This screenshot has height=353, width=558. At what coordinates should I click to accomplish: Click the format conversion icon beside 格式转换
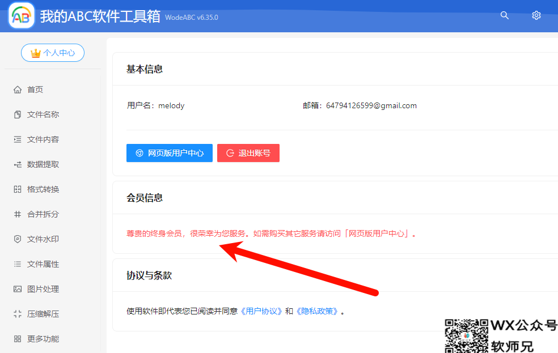(18, 189)
